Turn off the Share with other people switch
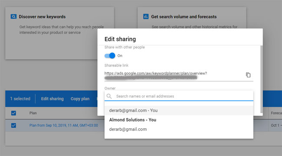 (110, 56)
